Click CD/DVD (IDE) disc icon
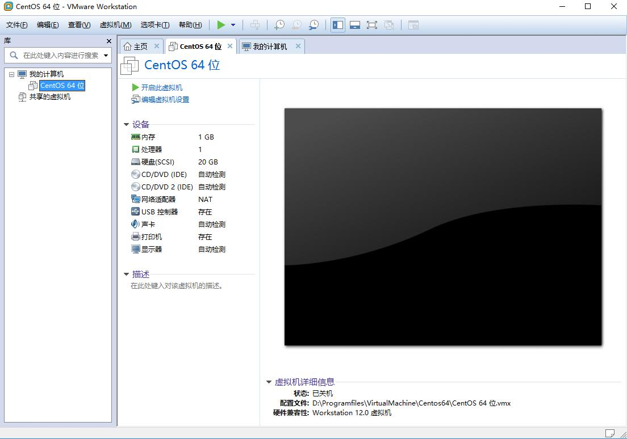Image resolution: width=627 pixels, height=439 pixels. coord(136,175)
